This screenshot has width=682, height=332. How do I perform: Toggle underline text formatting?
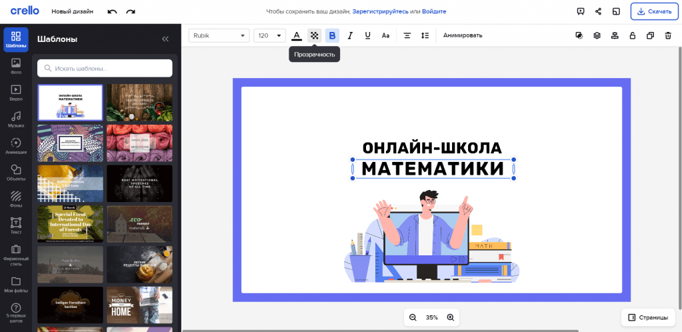click(x=367, y=35)
